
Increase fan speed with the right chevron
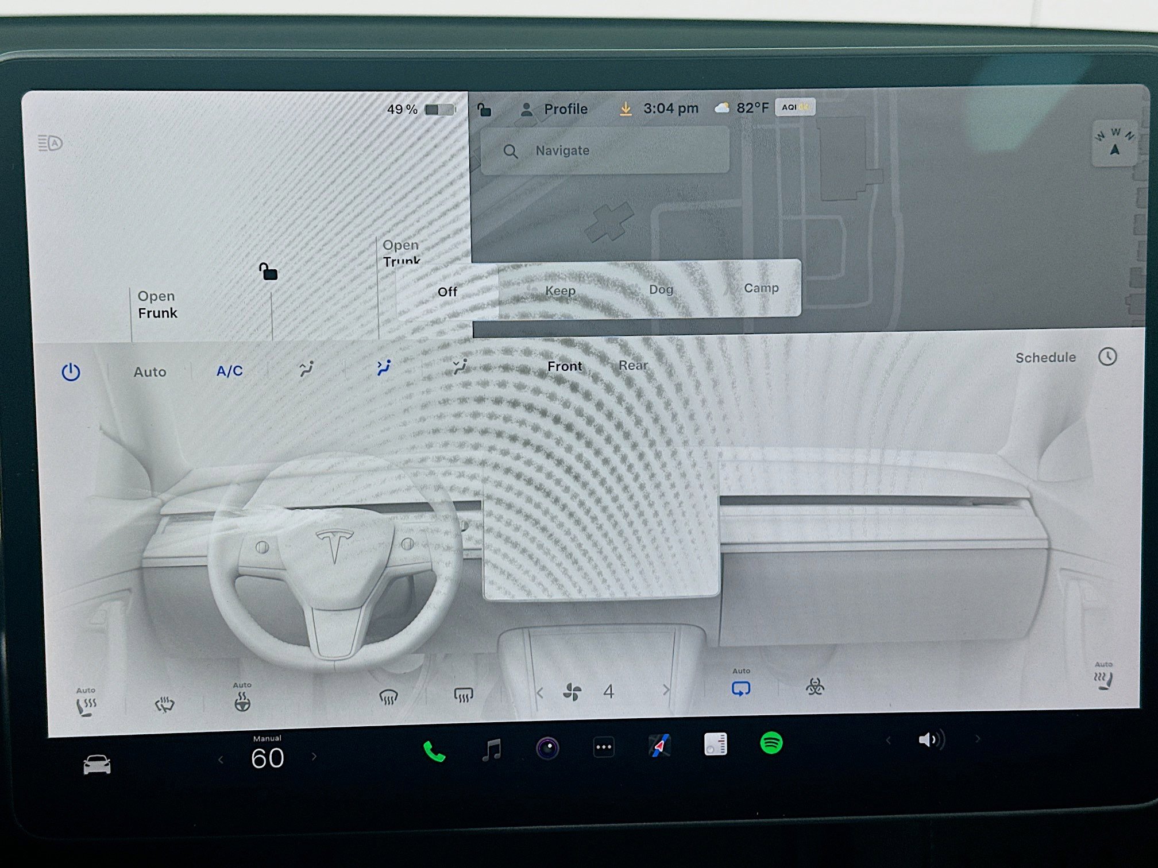(x=666, y=690)
